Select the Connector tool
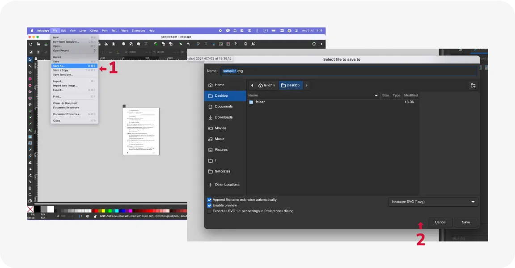The image size is (515, 268). click(x=30, y=181)
